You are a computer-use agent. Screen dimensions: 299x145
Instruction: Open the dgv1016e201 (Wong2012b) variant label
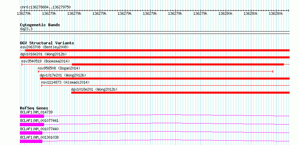click(x=43, y=54)
